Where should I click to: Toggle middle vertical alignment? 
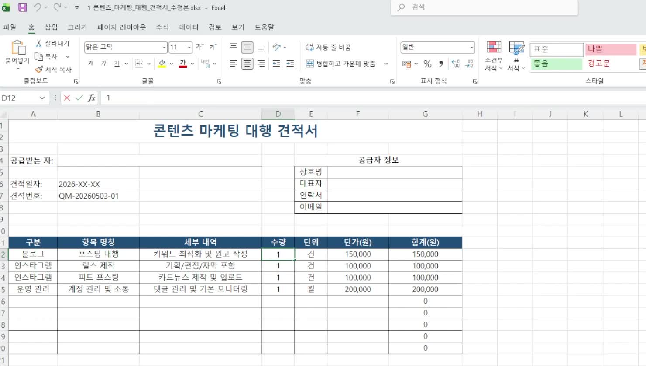coord(247,47)
